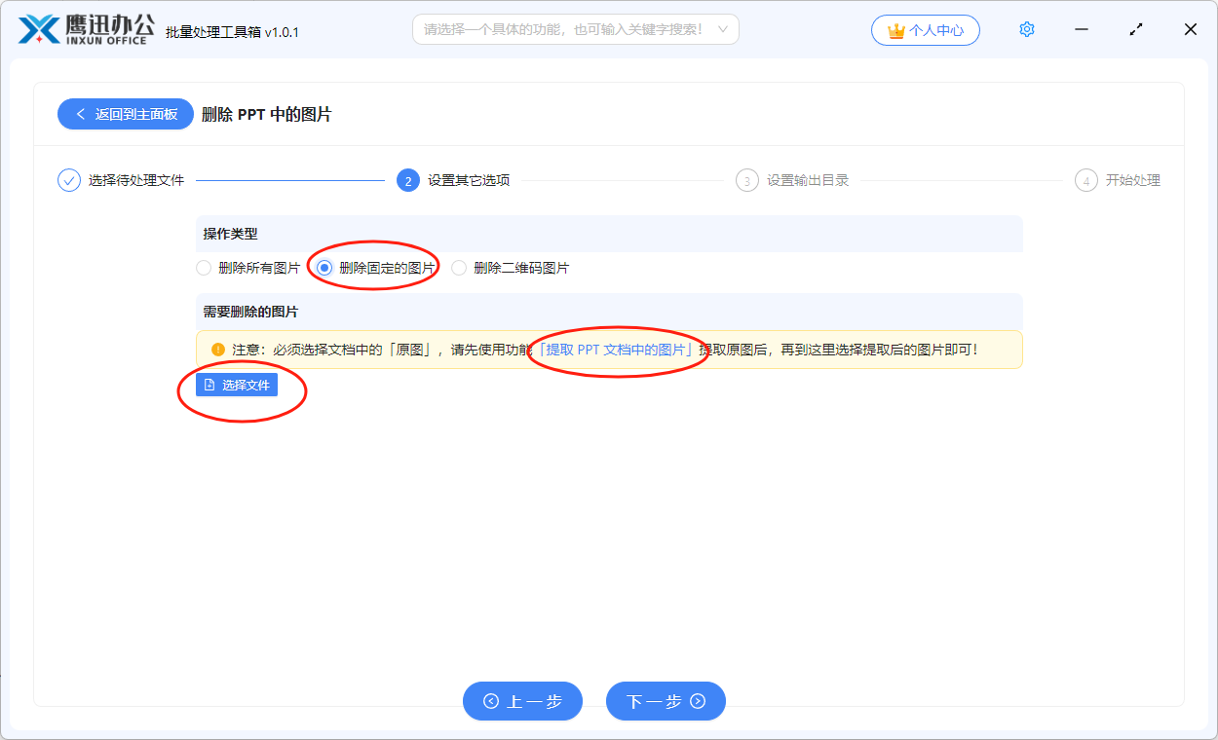
Task: Click the checkmark icon on step 选择待处理文件
Action: [x=67, y=179]
